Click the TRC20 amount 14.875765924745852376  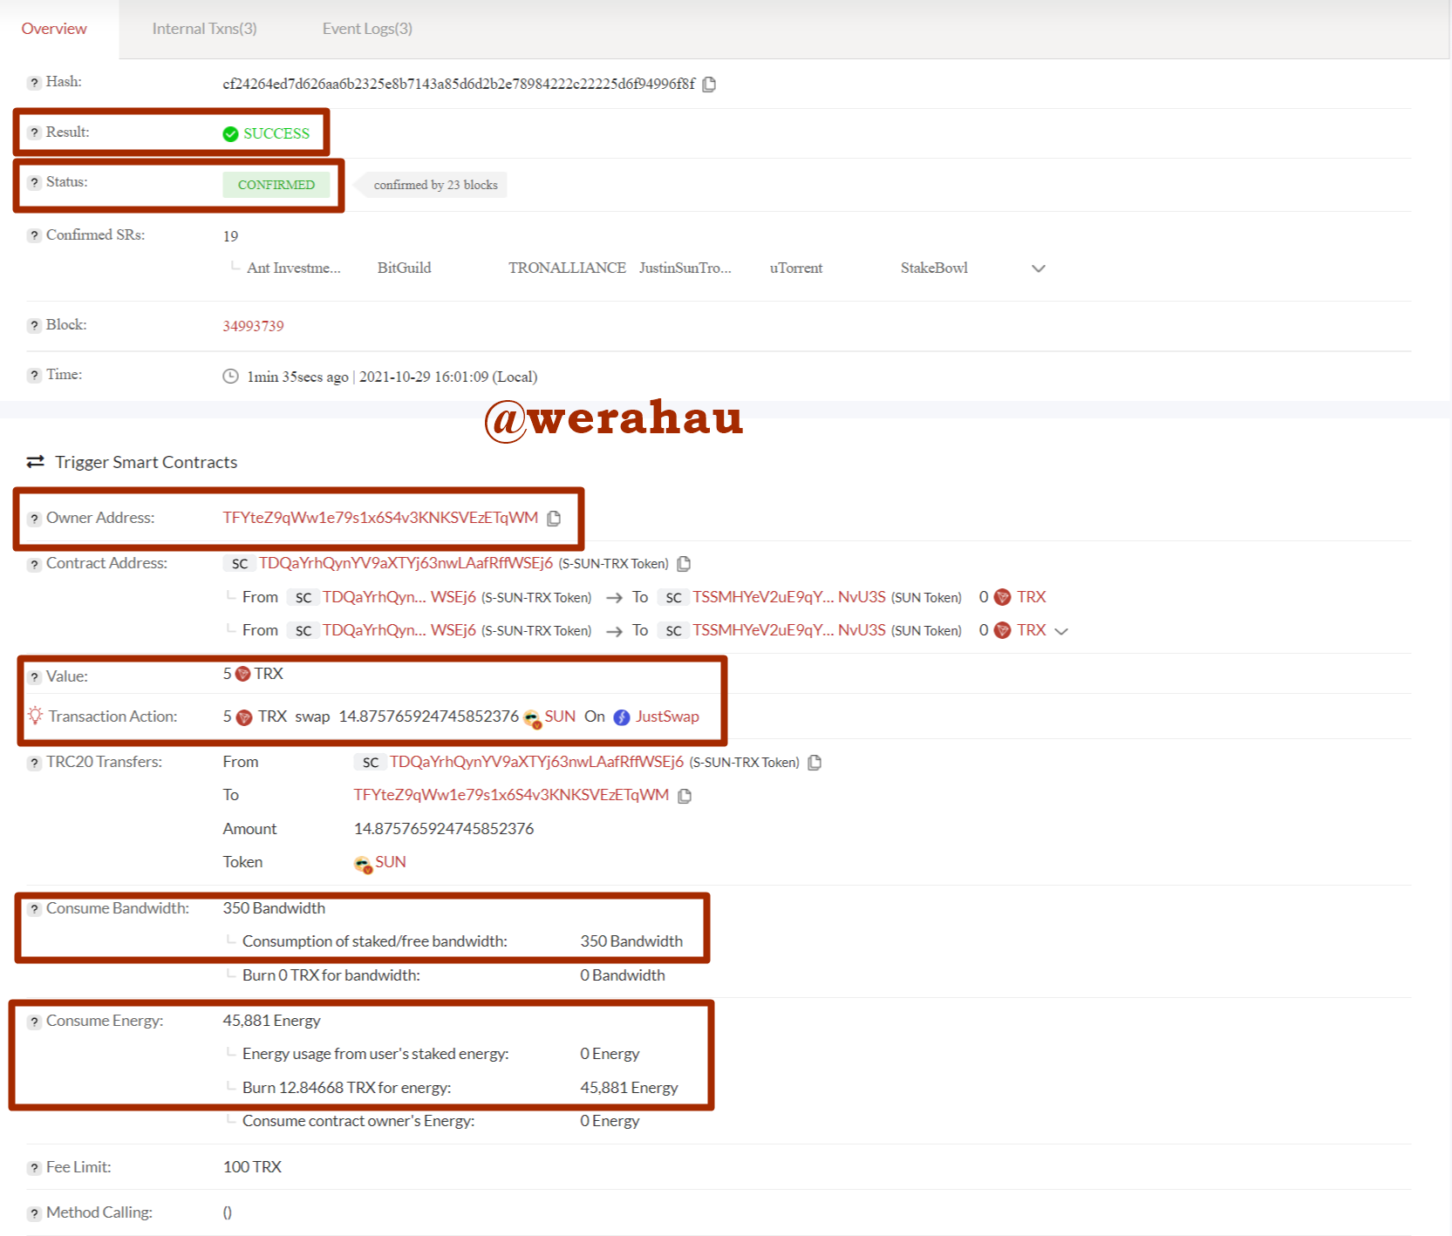444,829
